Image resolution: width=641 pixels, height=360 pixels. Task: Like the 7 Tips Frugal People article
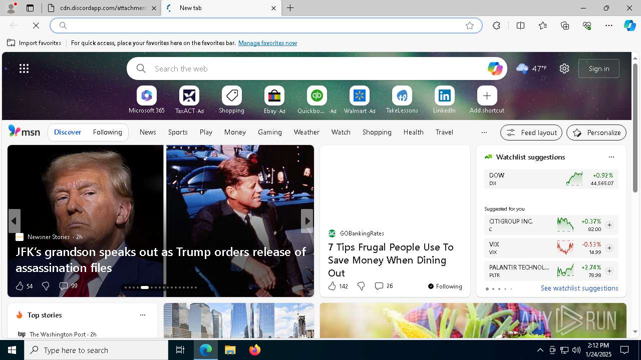[338, 286]
